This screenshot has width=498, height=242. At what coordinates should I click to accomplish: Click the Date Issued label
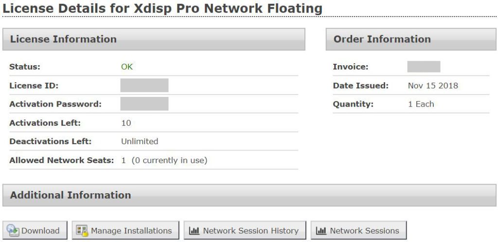[x=360, y=86]
